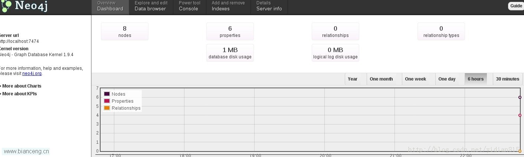Switch to the Data browser tab
Viewport: 524px width, 157px height.
click(x=151, y=7)
